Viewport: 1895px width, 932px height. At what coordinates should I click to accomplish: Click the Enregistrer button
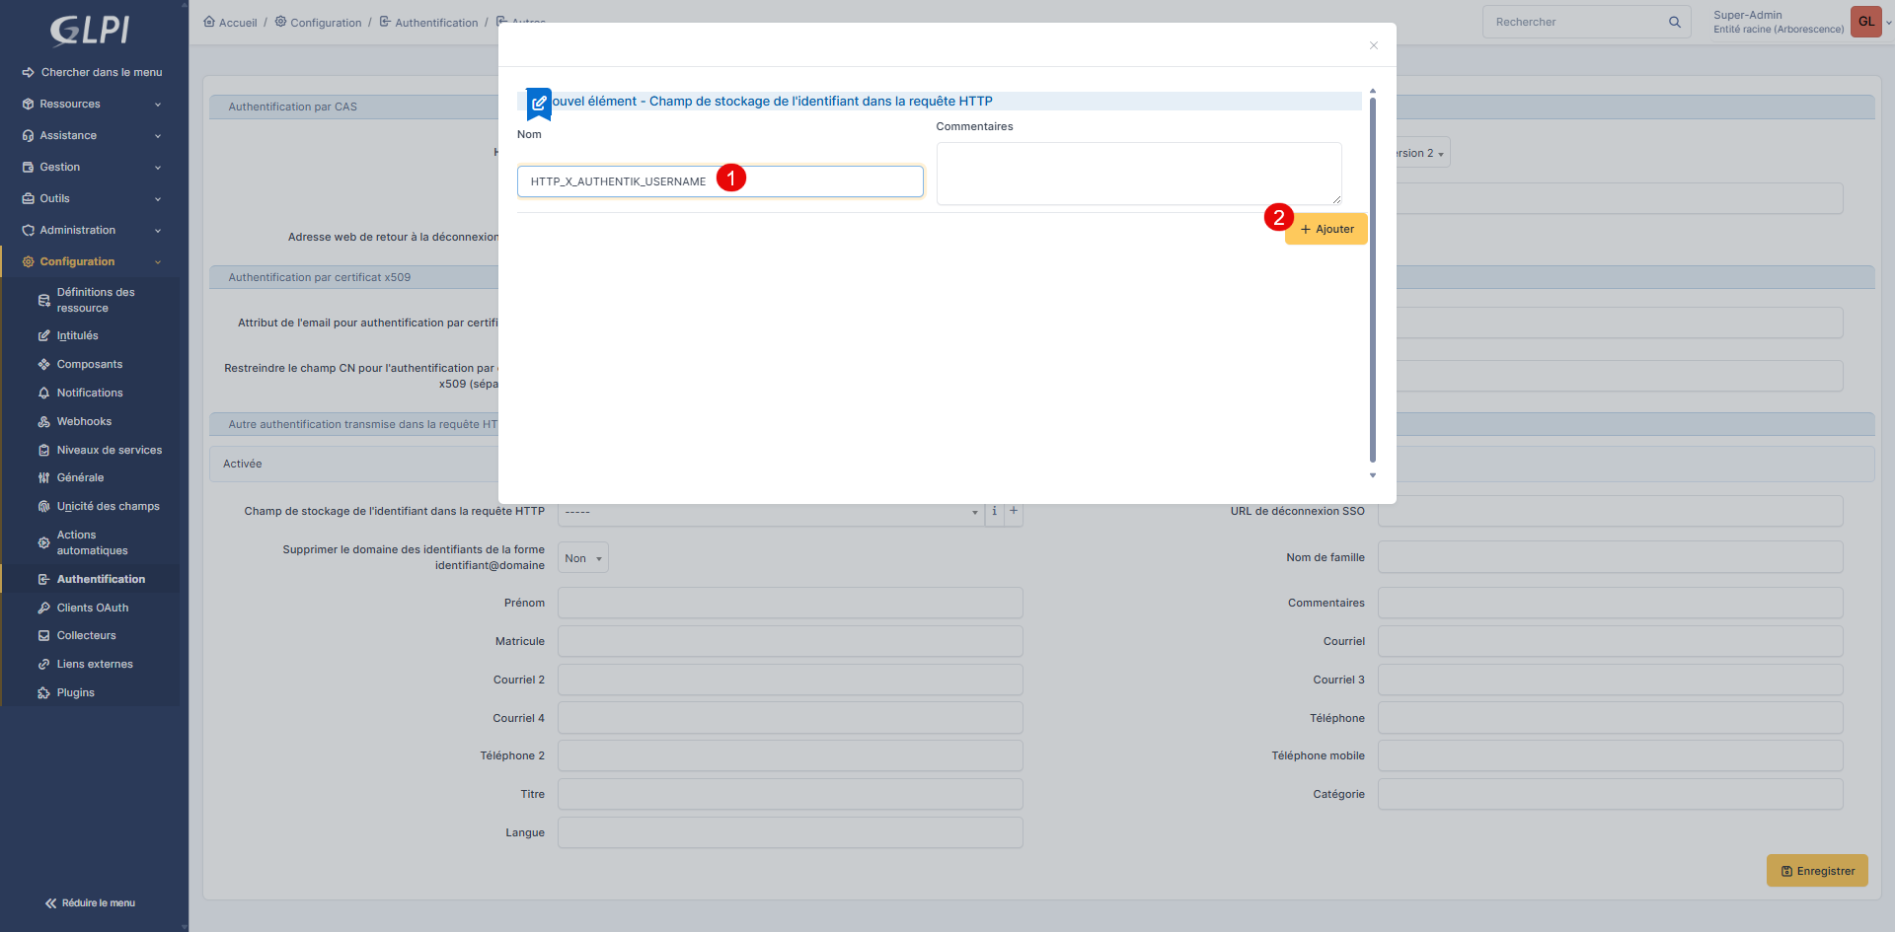coord(1816,871)
